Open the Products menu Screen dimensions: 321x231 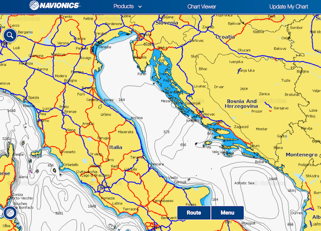coord(123,6)
